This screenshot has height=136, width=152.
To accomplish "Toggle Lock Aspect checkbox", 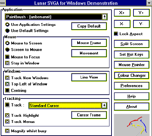I will point(116,34).
